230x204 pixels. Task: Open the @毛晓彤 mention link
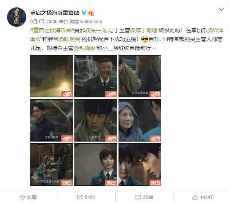click(x=84, y=48)
